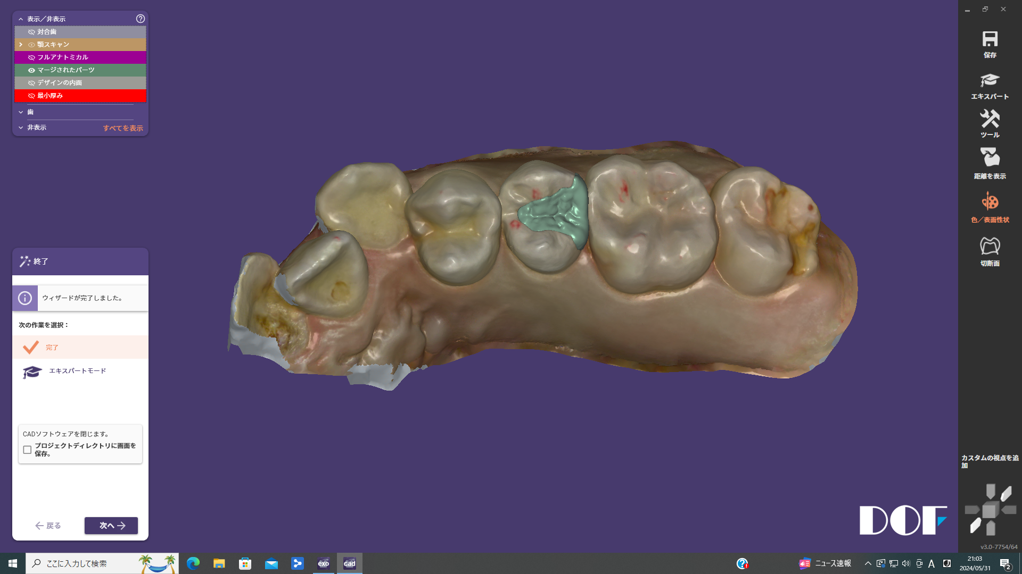The height and width of the screenshot is (574, 1022).
Task: Select the 完了 finish option
Action: tap(80, 347)
